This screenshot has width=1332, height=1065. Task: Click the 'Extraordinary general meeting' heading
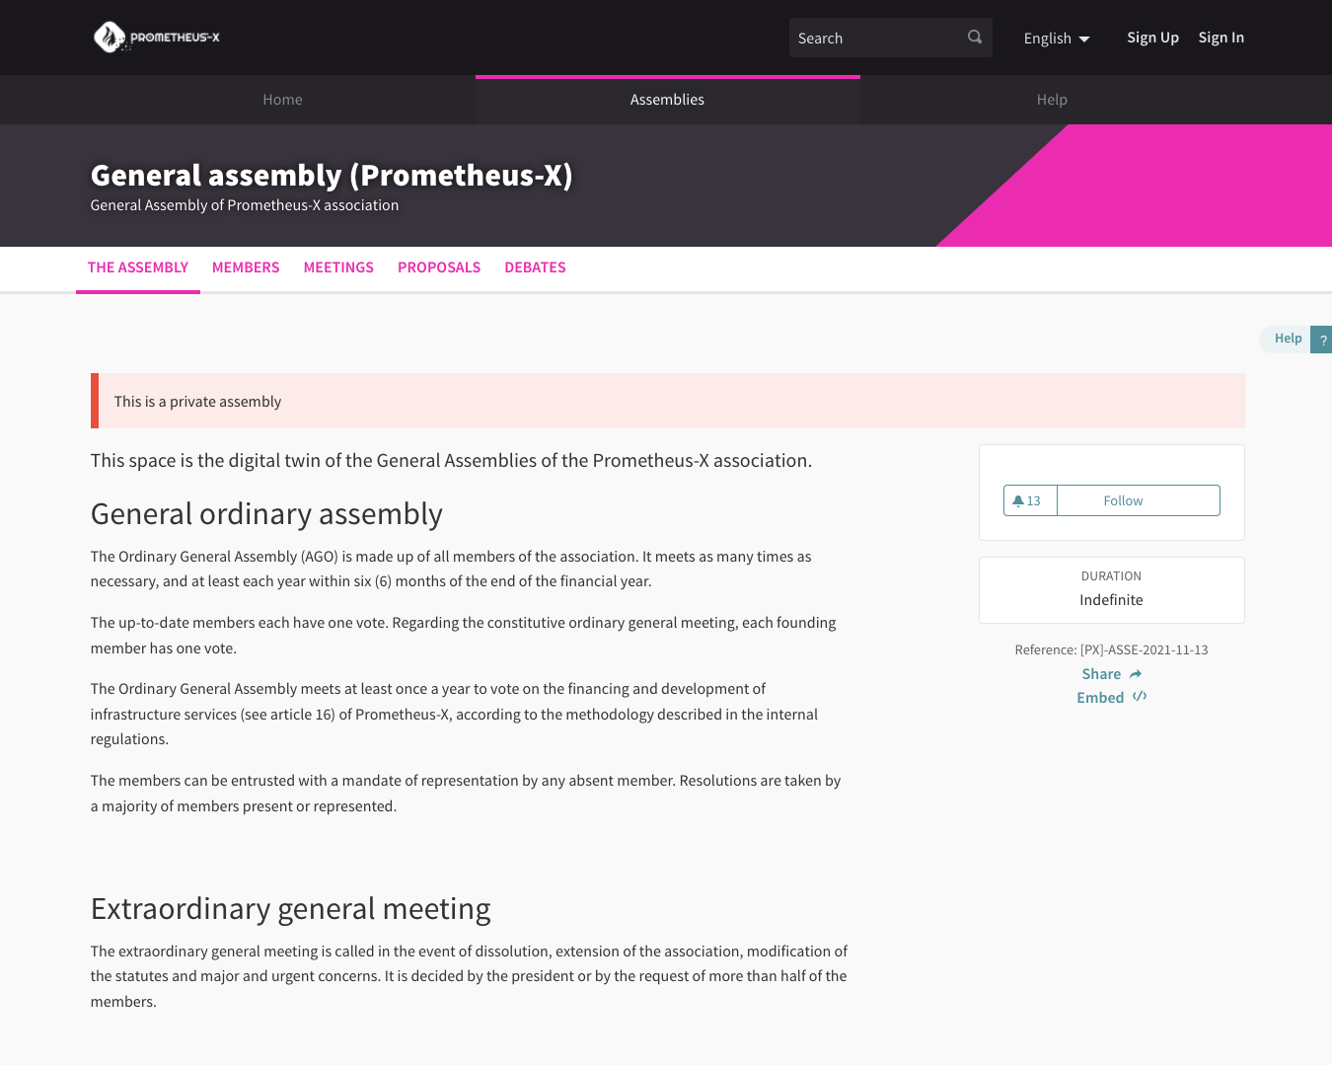(x=291, y=909)
